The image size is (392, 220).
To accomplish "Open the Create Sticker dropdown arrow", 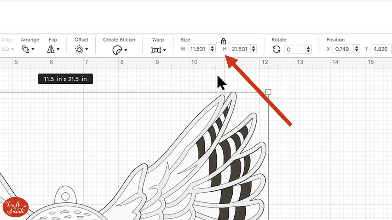I will pos(126,50).
